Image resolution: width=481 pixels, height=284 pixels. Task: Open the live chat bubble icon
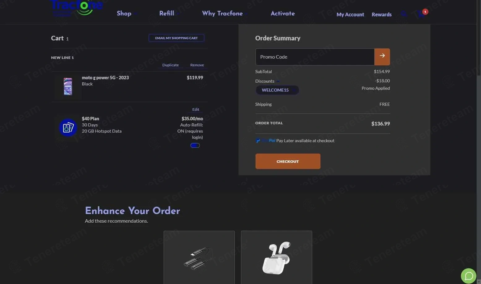tap(469, 276)
